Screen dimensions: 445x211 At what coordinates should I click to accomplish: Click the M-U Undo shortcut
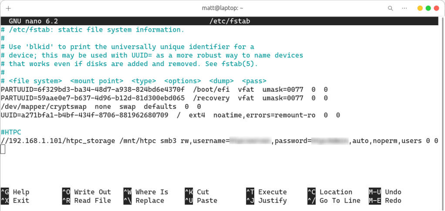click(385, 192)
